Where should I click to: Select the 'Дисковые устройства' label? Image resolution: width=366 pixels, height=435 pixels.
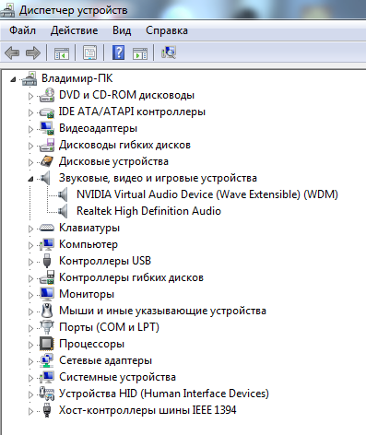113,161
